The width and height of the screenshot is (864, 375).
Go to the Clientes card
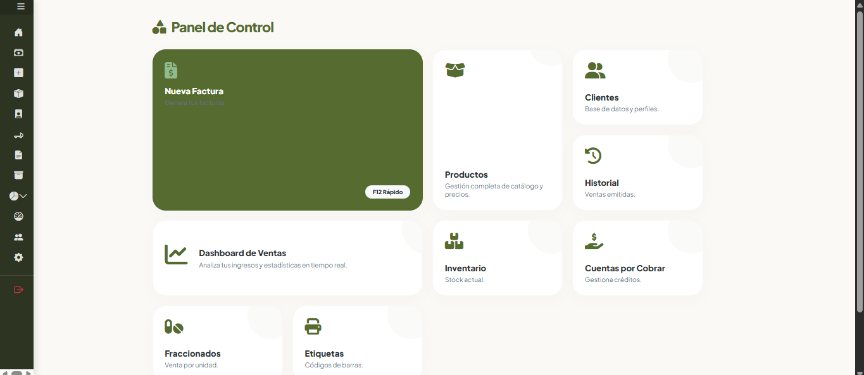(x=637, y=87)
